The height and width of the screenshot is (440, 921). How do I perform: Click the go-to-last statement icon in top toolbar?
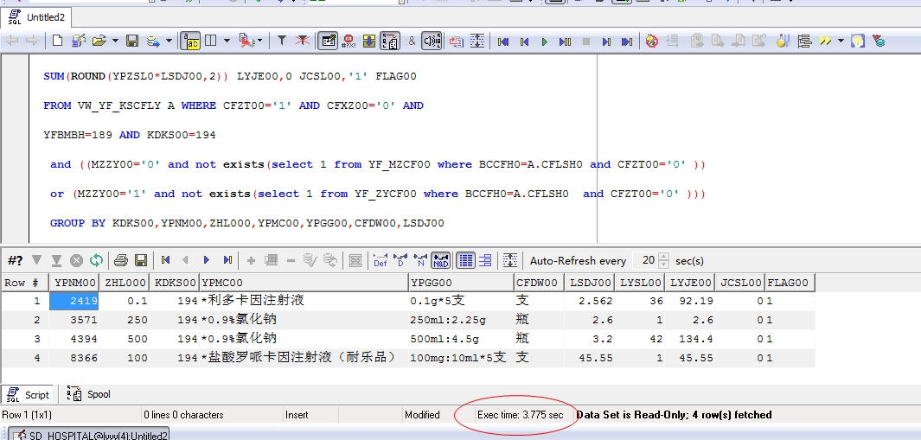[627, 41]
